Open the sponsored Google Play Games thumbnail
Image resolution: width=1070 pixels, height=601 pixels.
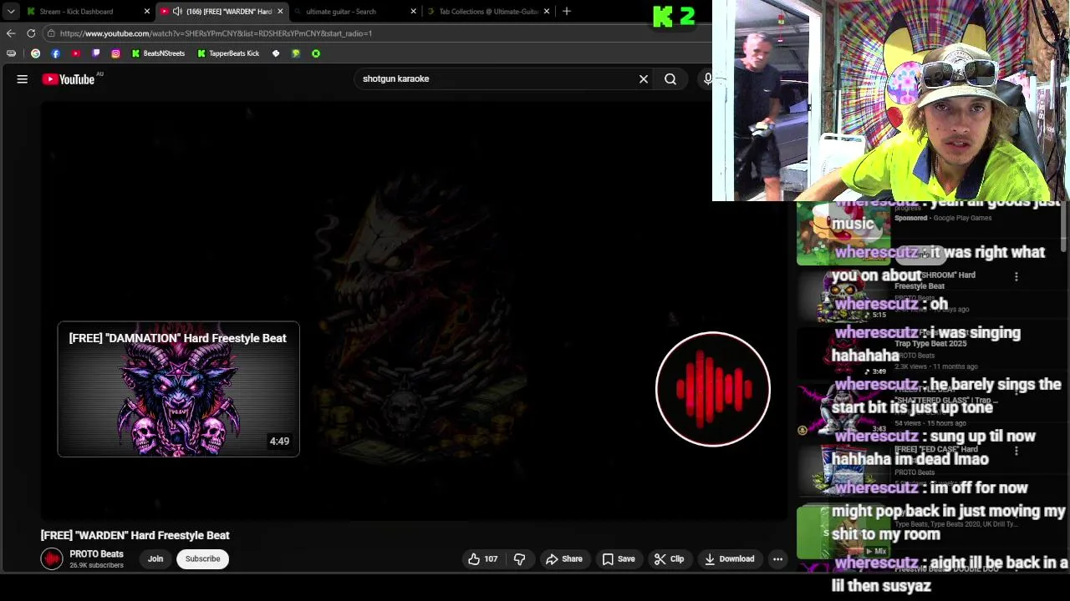843,234
